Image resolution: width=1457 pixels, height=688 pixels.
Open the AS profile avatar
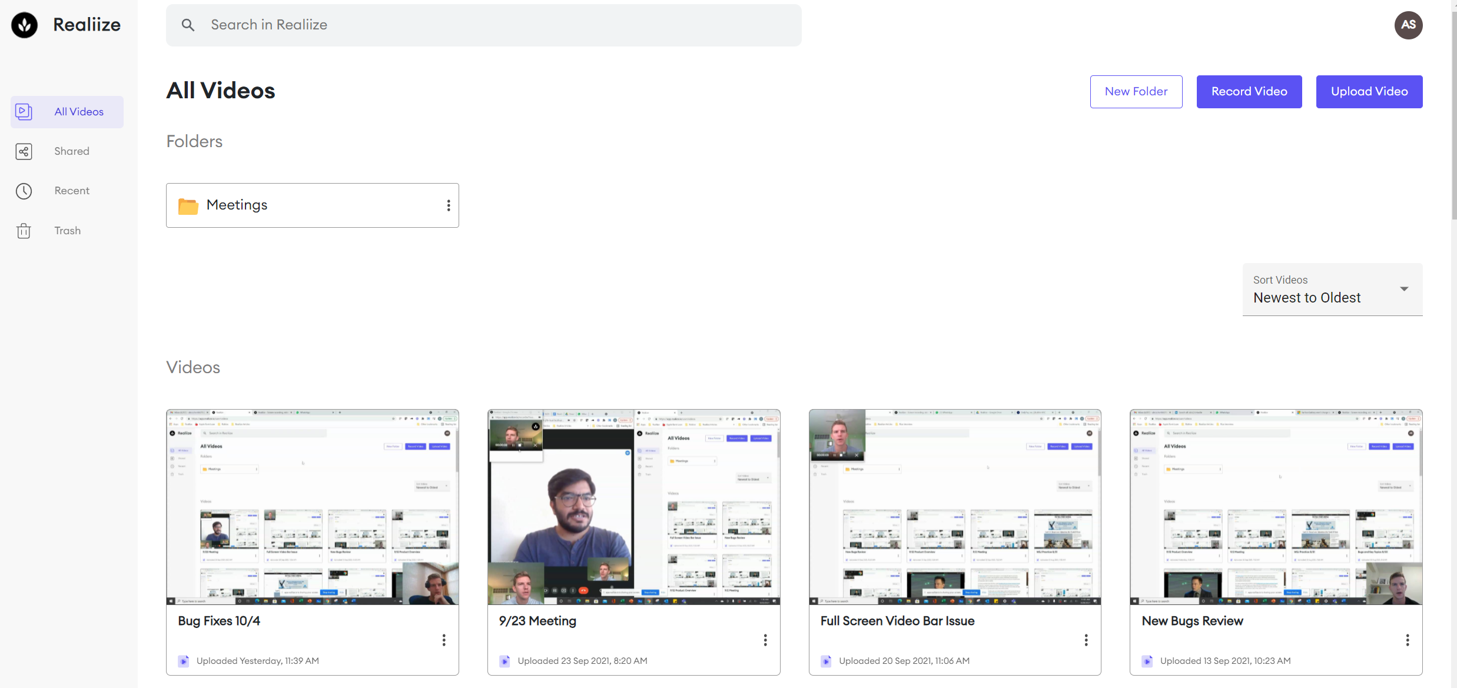pyautogui.click(x=1408, y=25)
